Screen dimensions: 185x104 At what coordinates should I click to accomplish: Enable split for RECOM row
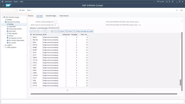click(x=66, y=40)
